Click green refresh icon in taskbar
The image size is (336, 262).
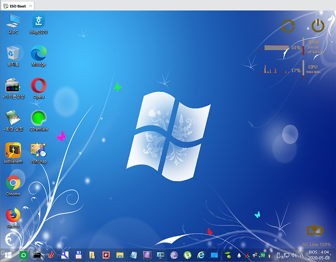23,255
